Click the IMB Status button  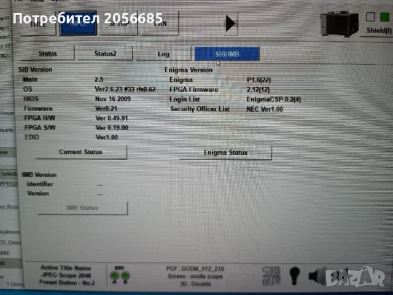[82, 208]
